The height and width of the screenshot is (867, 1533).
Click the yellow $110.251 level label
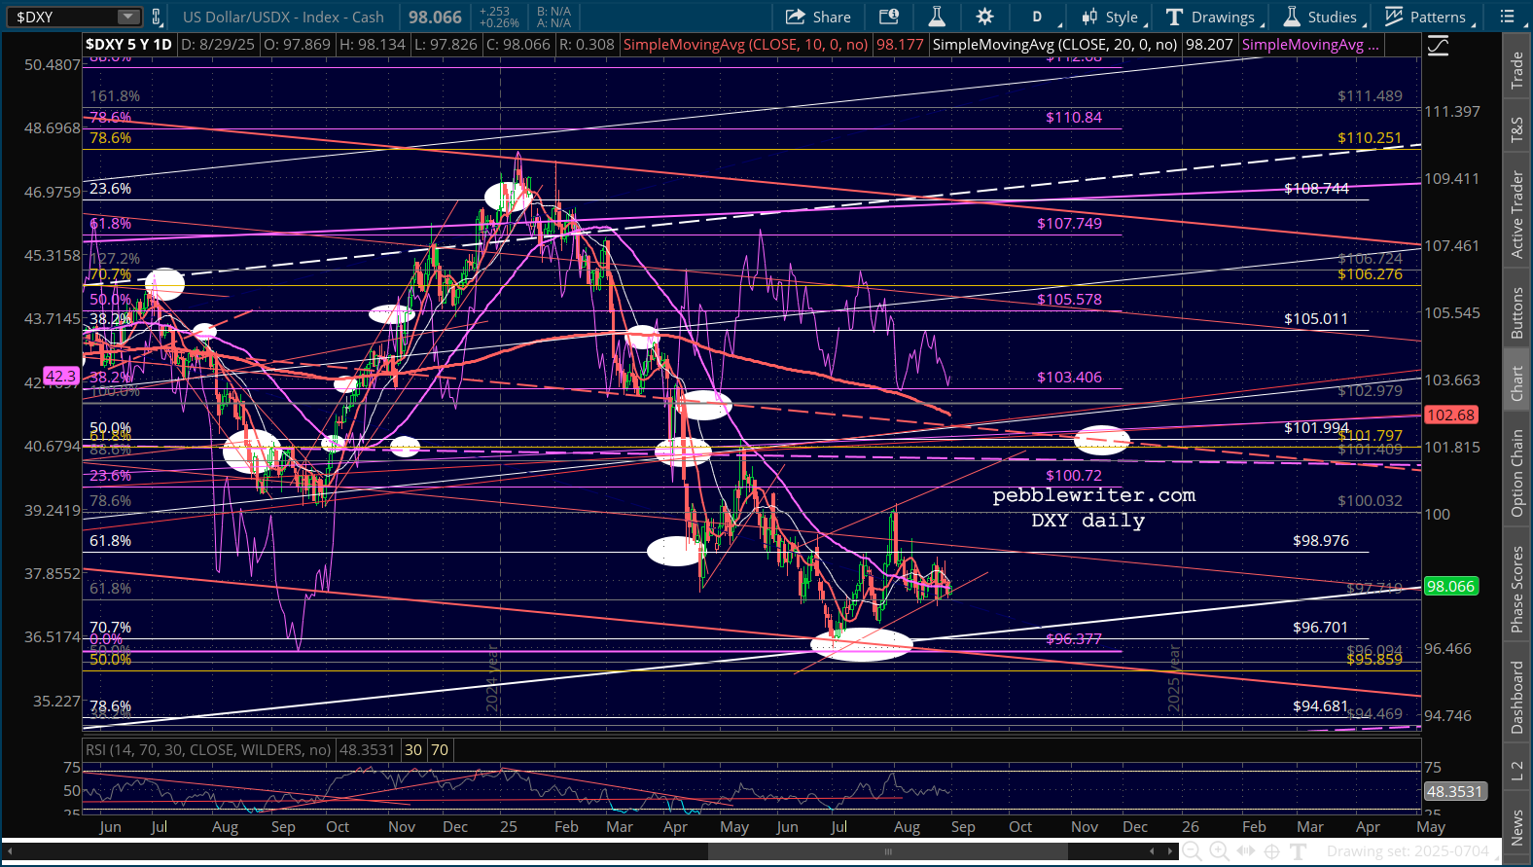point(1370,138)
